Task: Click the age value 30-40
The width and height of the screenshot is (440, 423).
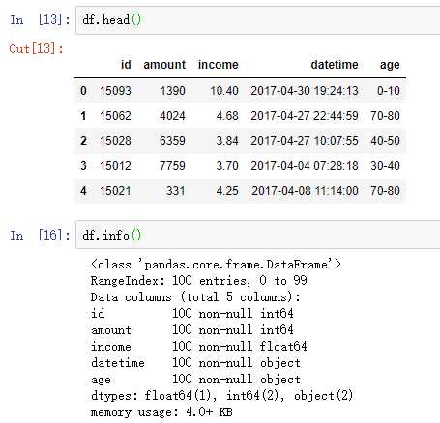Action: coord(385,166)
